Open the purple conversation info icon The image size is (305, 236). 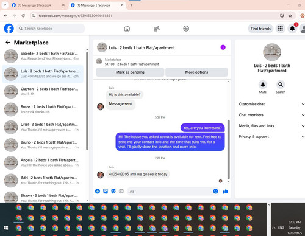223,47
